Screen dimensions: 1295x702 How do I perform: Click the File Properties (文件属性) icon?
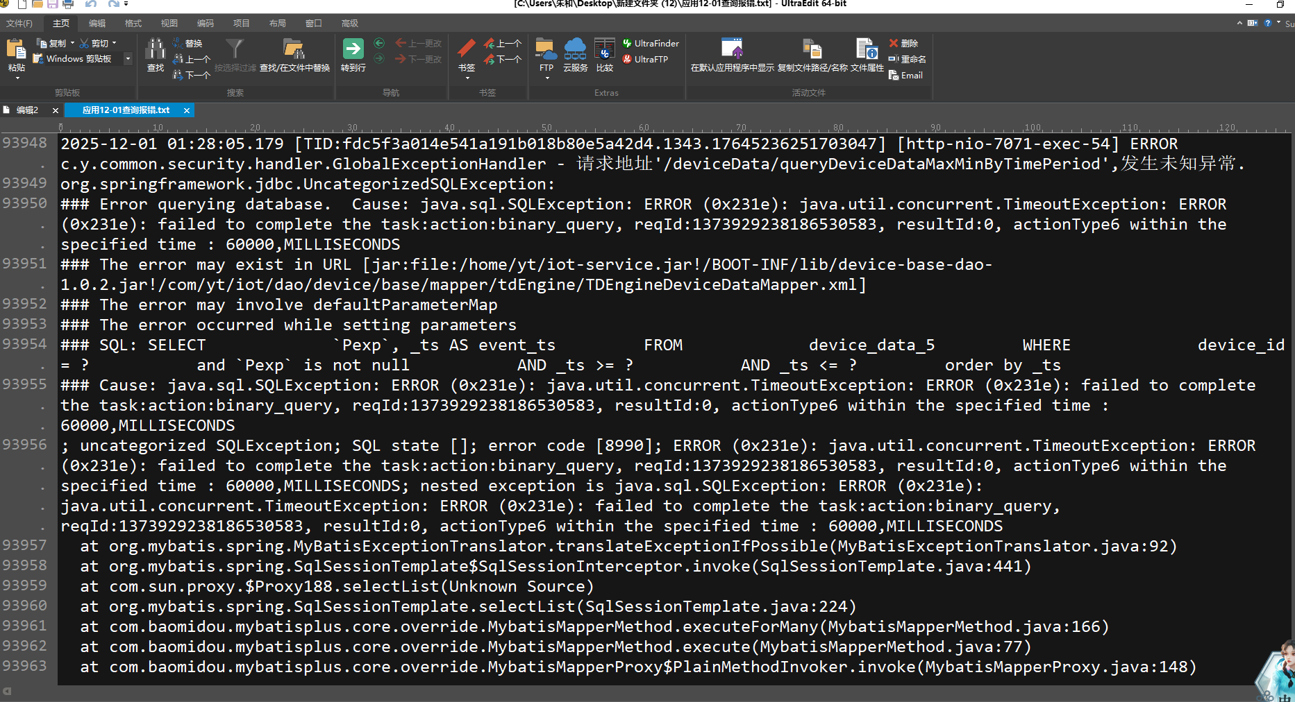point(867,51)
